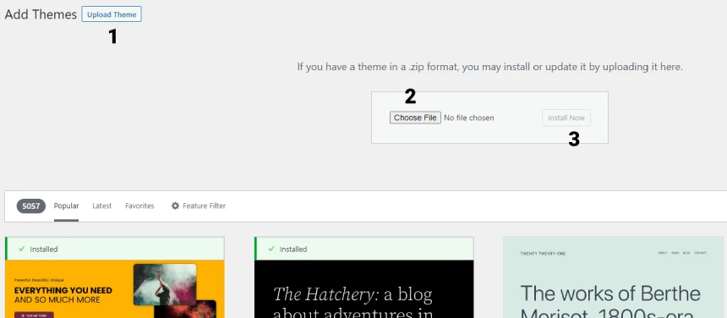The image size is (727, 318).
Task: Open the Choose File browser
Action: (x=415, y=118)
